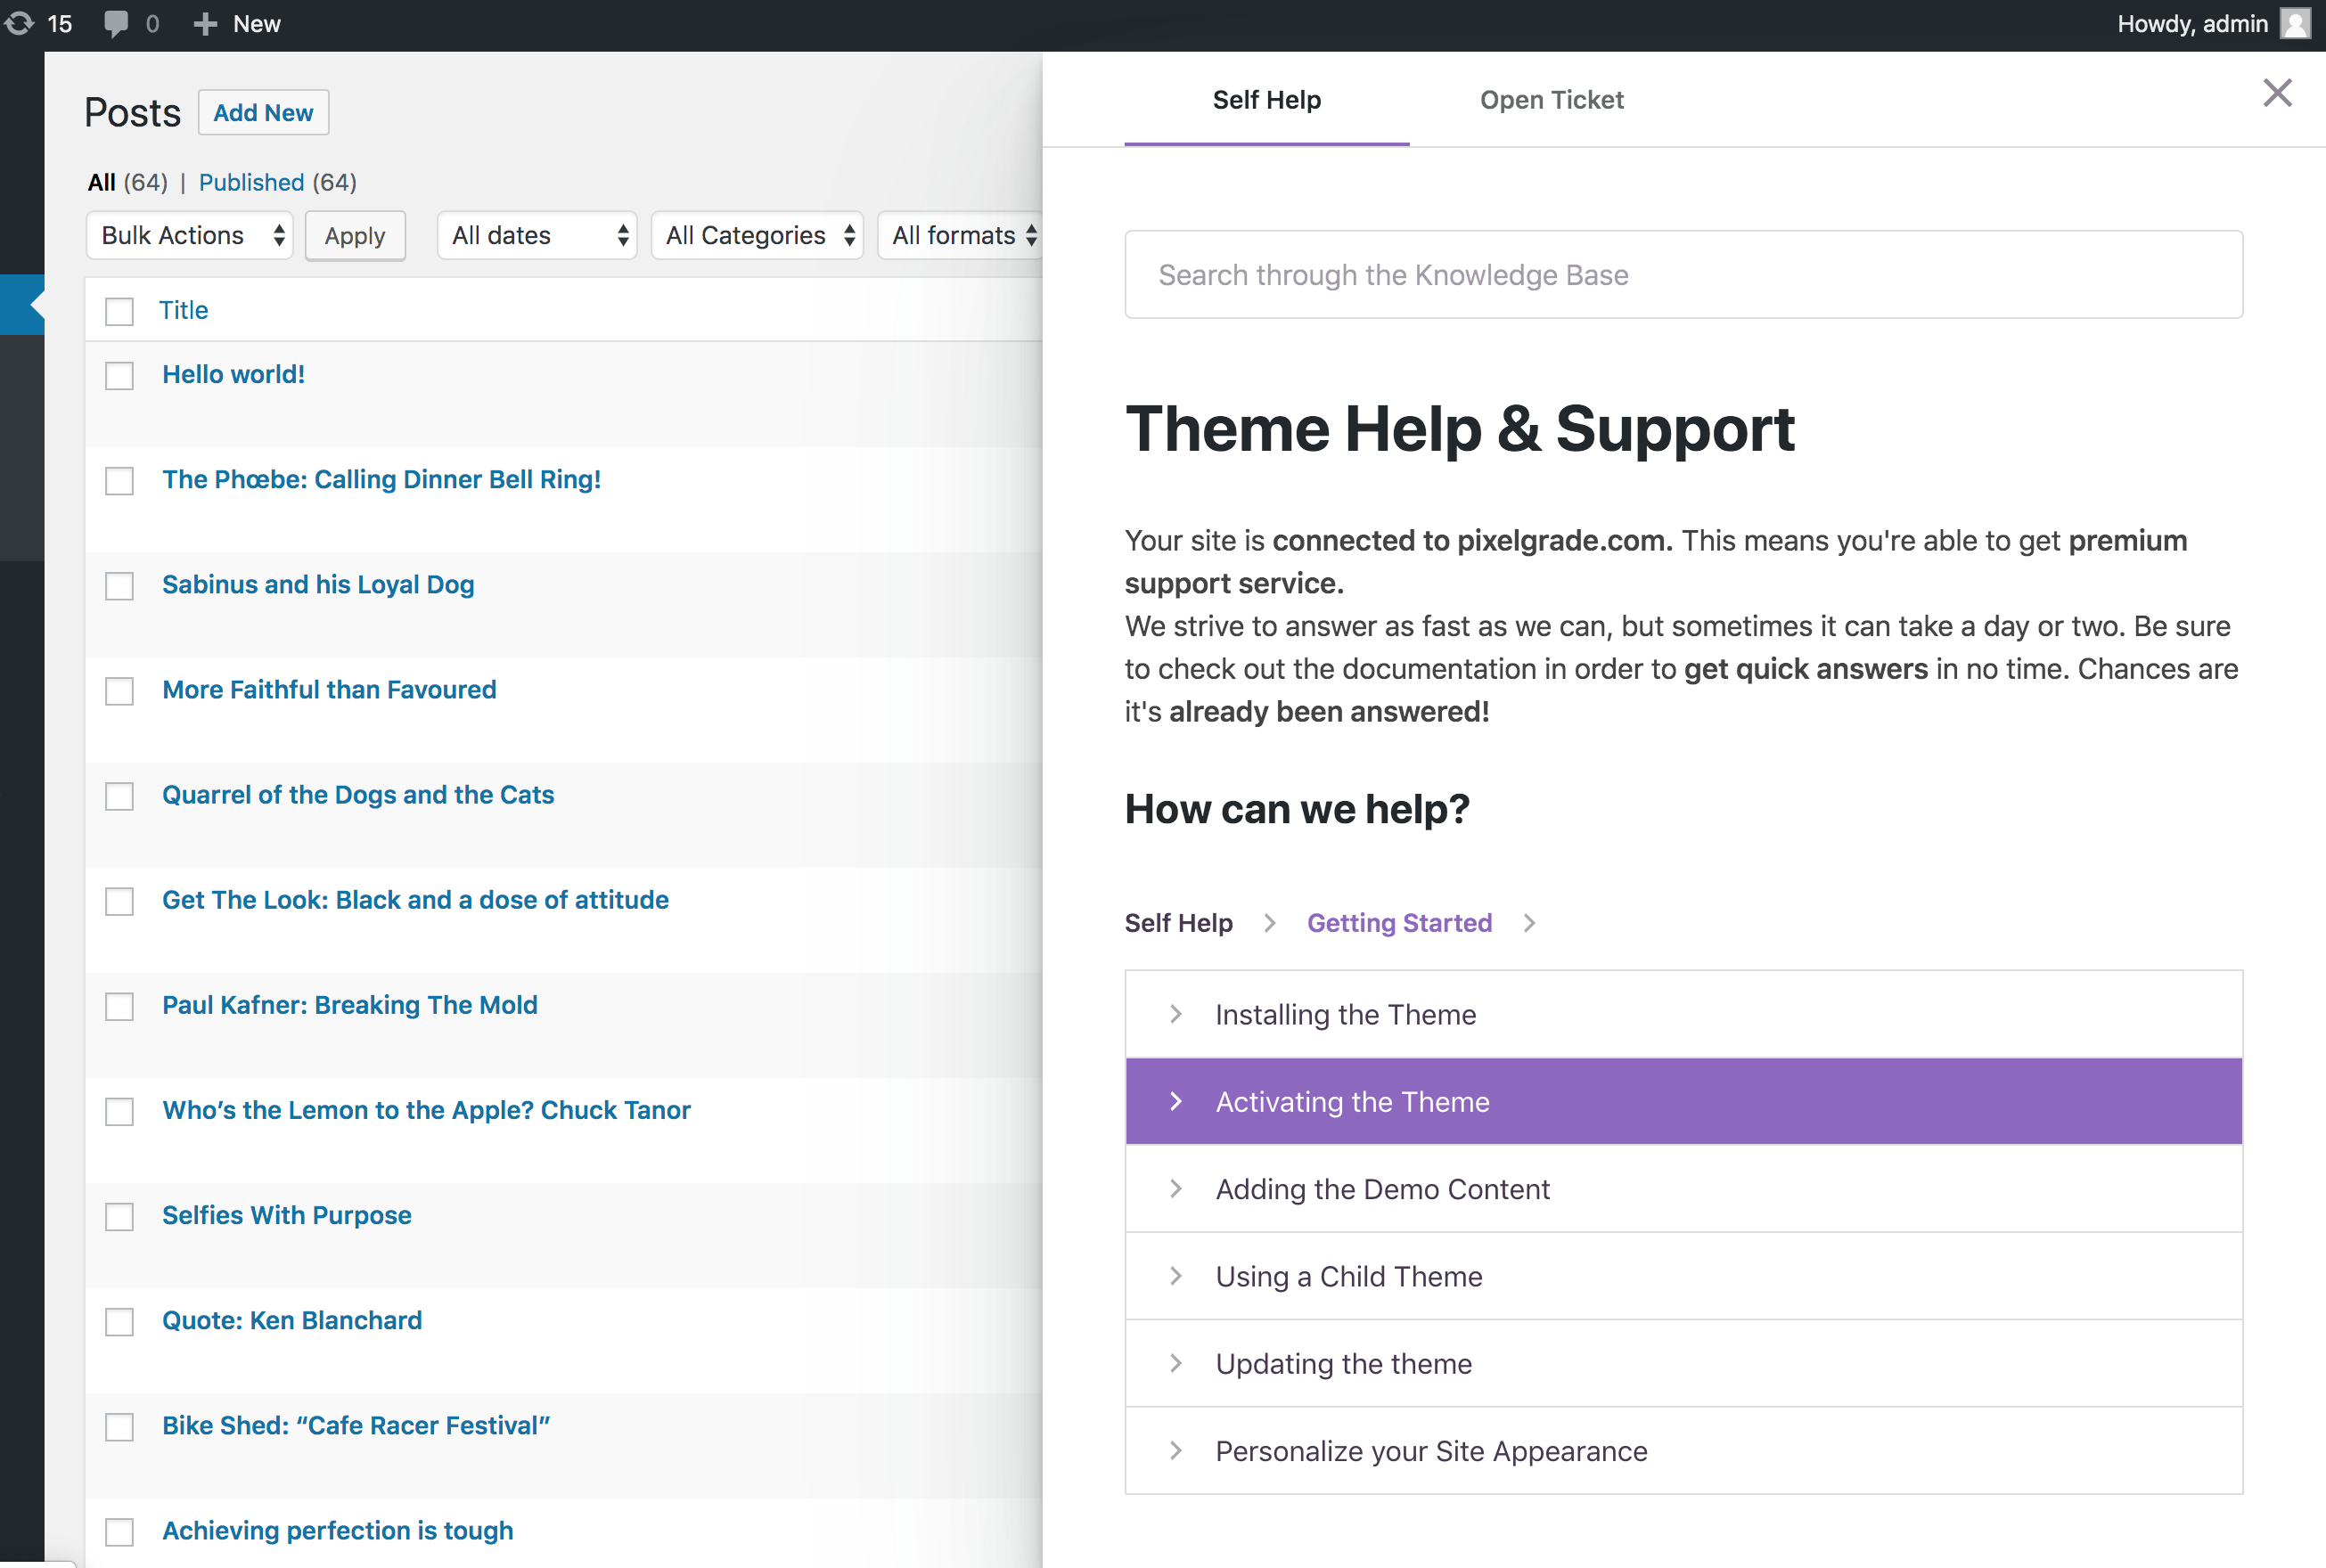Open the All dates filter dropdown

[x=537, y=235]
